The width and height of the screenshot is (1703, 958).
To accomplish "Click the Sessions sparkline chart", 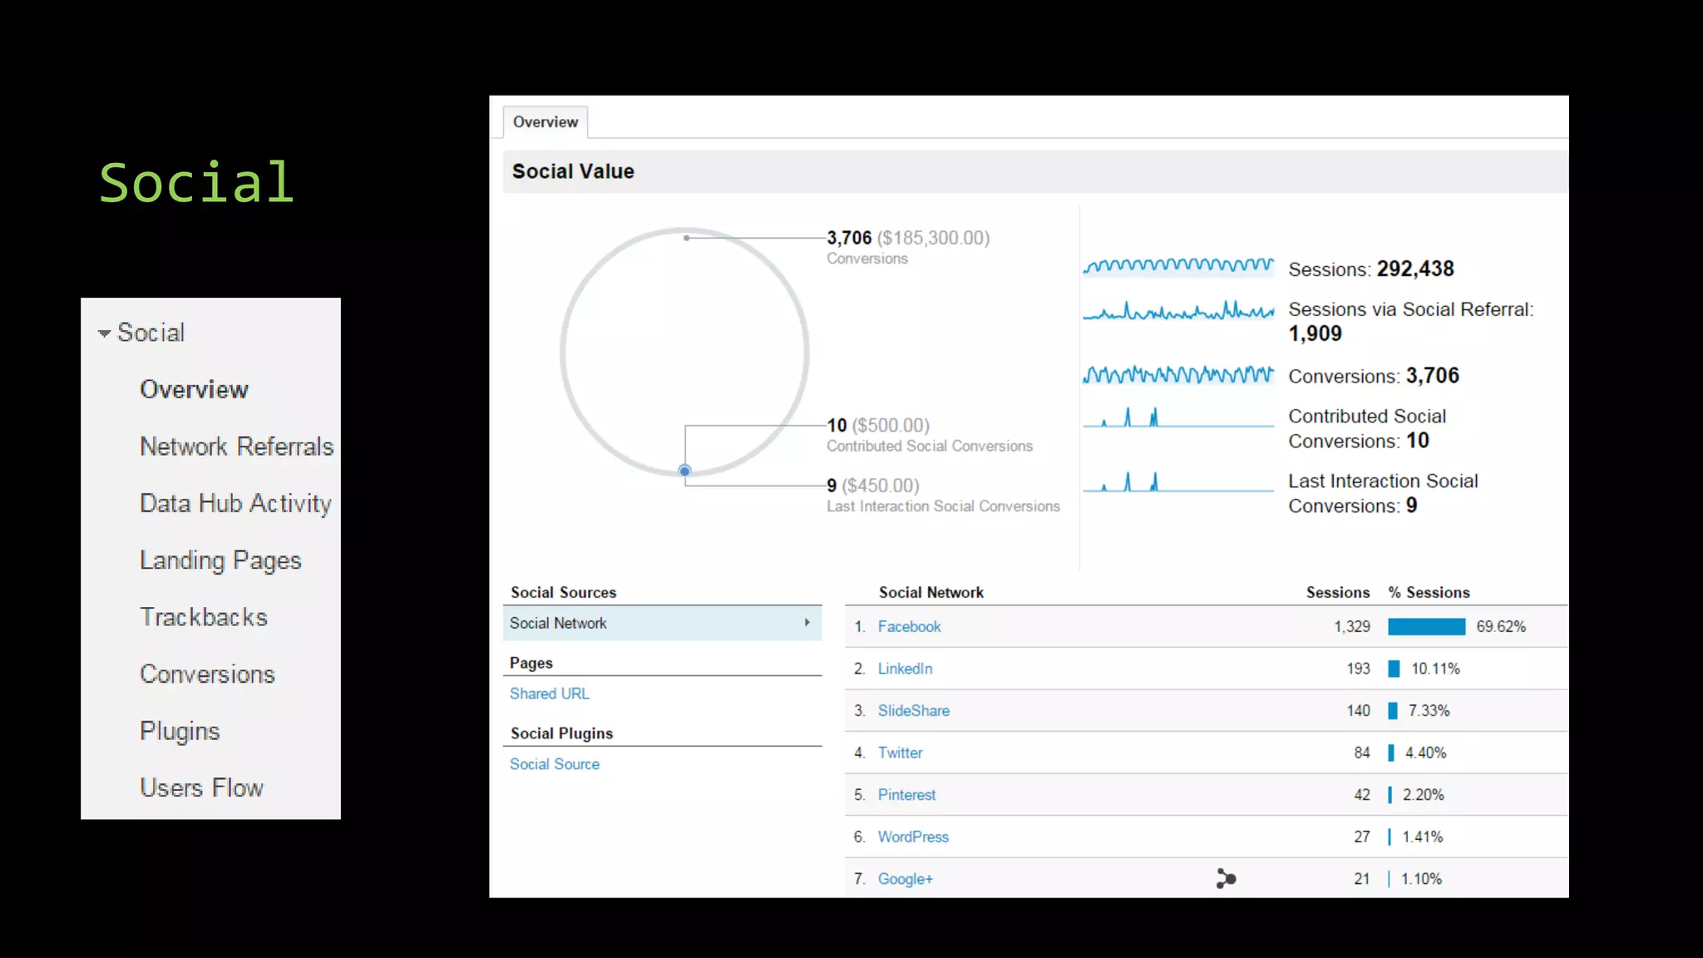I will click(x=1177, y=266).
